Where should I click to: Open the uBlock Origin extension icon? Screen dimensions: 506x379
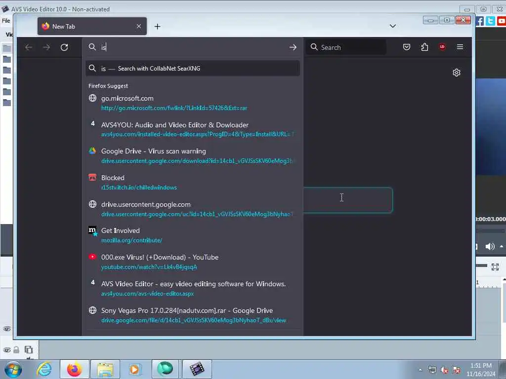(442, 47)
